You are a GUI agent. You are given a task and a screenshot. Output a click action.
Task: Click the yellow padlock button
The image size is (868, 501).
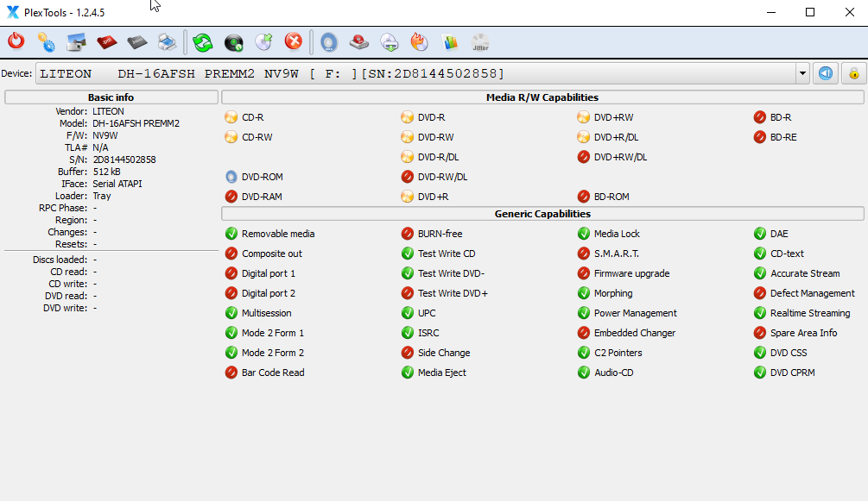[854, 73]
